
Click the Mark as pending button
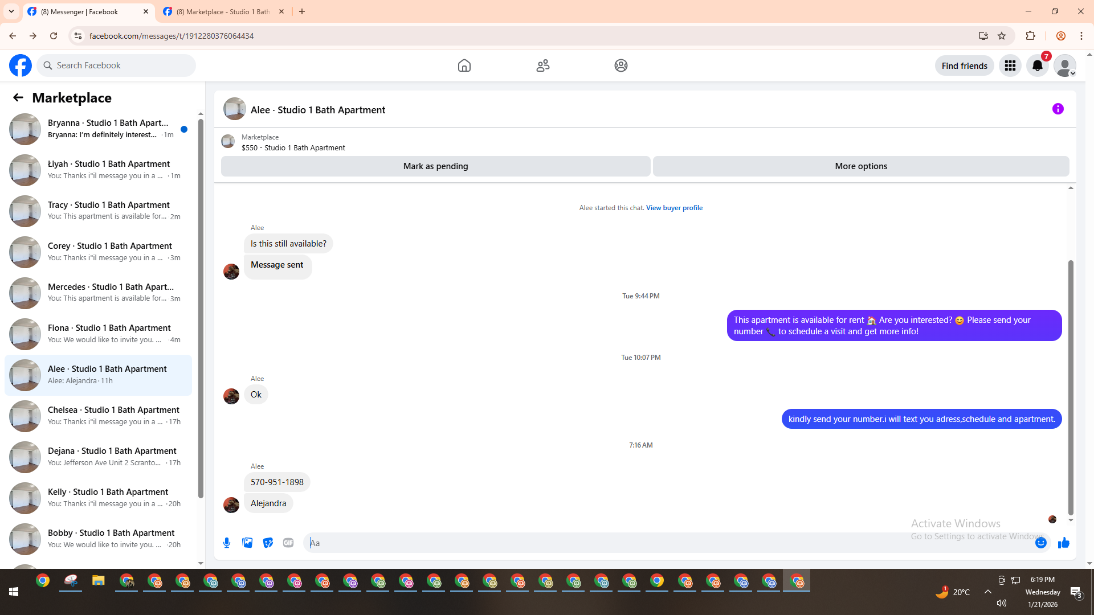click(435, 166)
